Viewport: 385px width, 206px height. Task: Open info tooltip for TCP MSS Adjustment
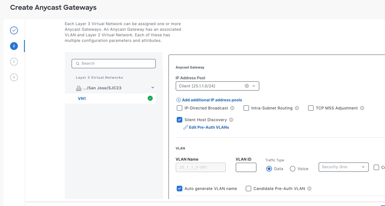[x=362, y=108]
